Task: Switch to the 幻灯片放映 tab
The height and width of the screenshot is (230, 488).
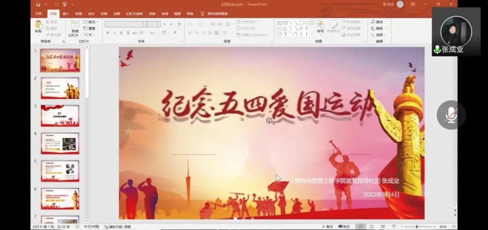Action: pos(135,14)
